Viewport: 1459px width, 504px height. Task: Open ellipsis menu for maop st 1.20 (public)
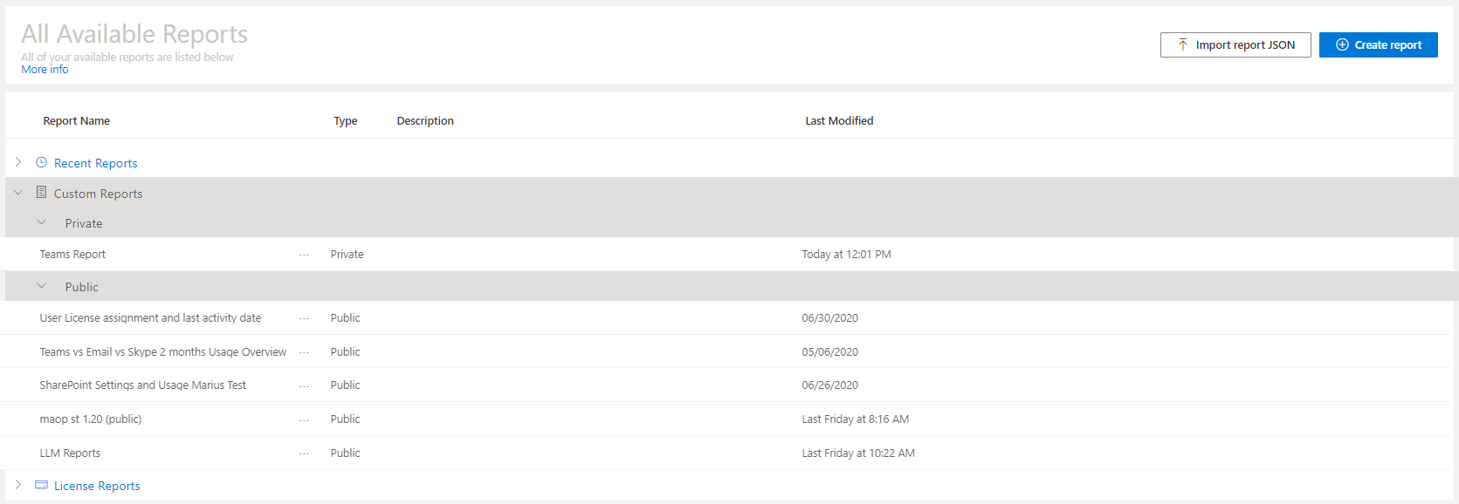tap(304, 419)
